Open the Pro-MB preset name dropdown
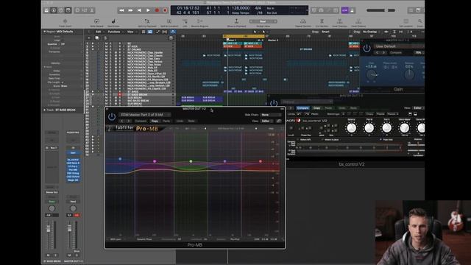 click(146, 115)
